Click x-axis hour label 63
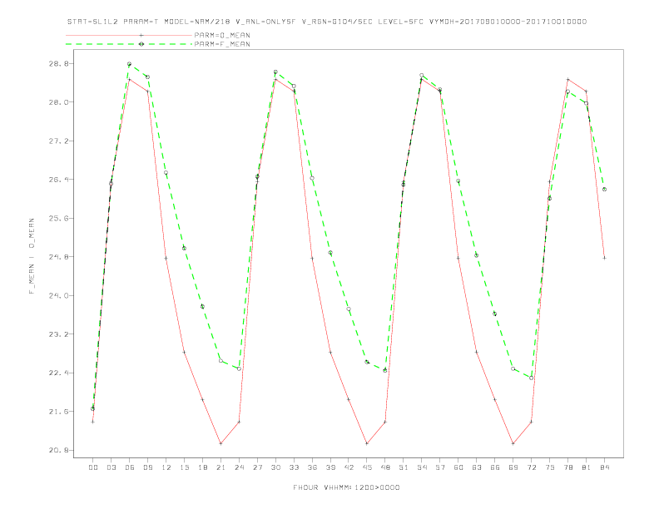The image size is (659, 509). [x=477, y=467]
